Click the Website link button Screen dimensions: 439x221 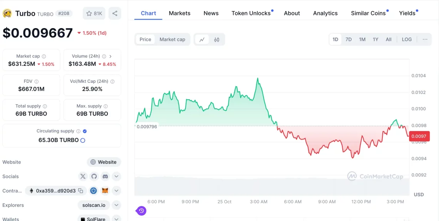click(x=104, y=162)
